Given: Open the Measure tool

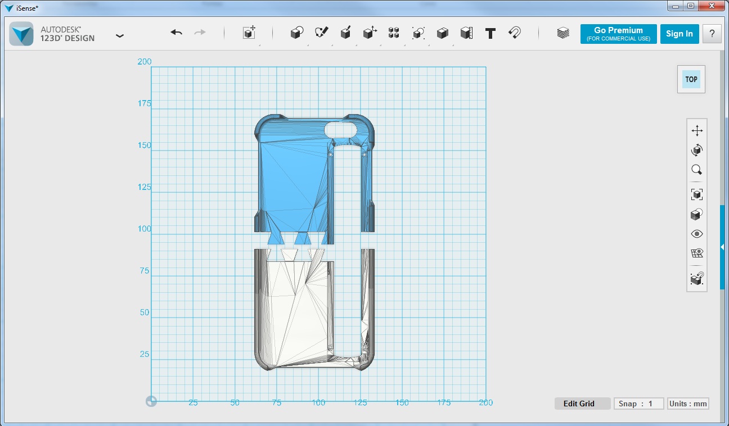Looking at the screenshot, I should [x=466, y=33].
